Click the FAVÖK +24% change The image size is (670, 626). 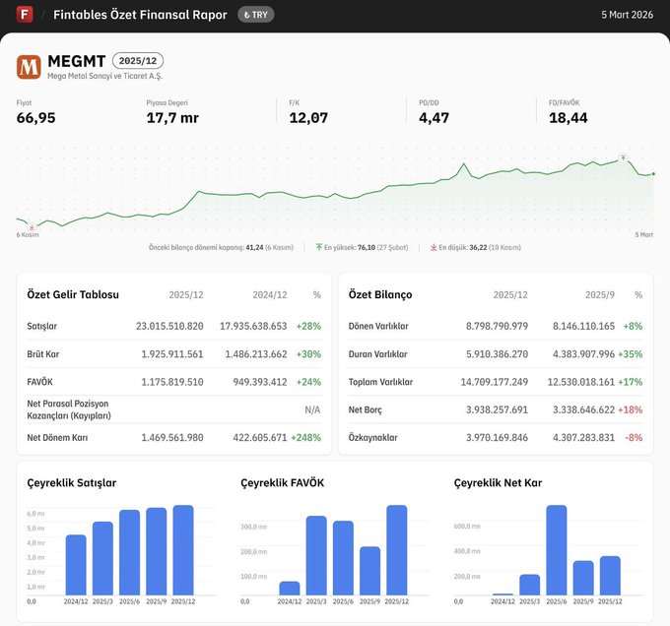pyautogui.click(x=308, y=382)
